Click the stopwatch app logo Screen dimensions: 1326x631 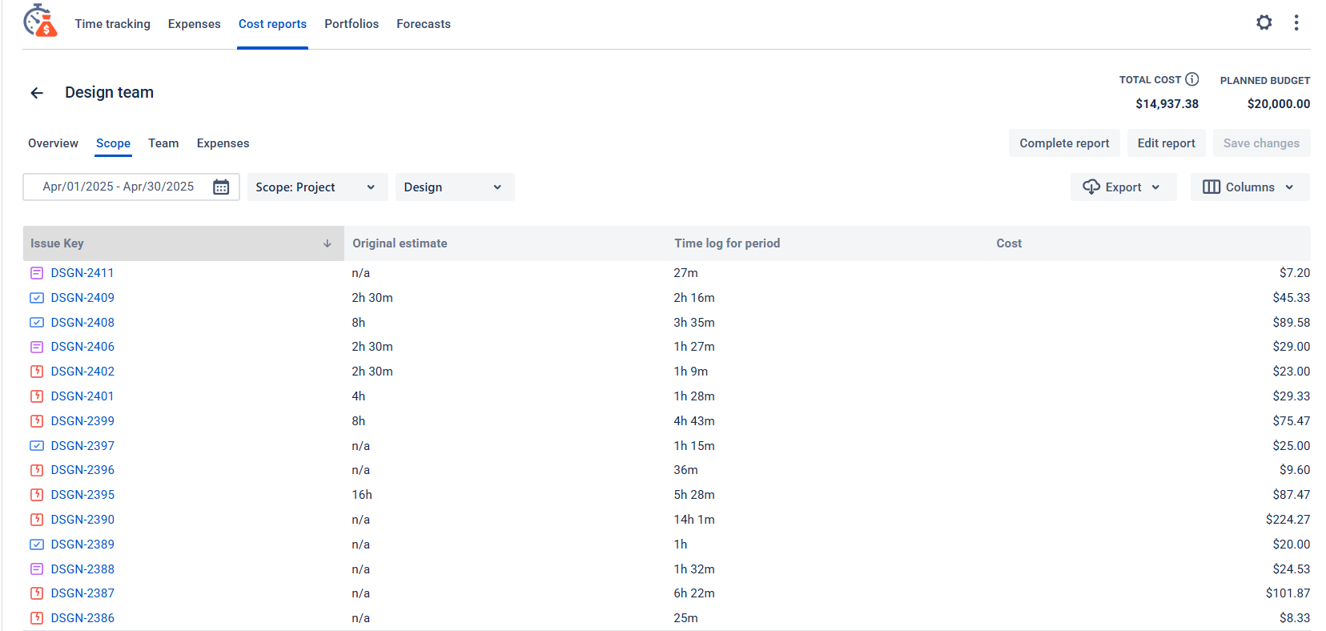[x=40, y=21]
